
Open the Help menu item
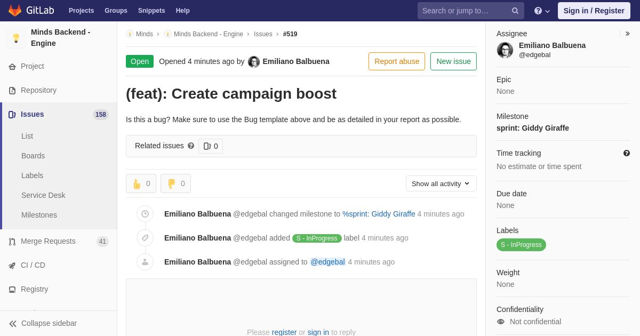(183, 11)
